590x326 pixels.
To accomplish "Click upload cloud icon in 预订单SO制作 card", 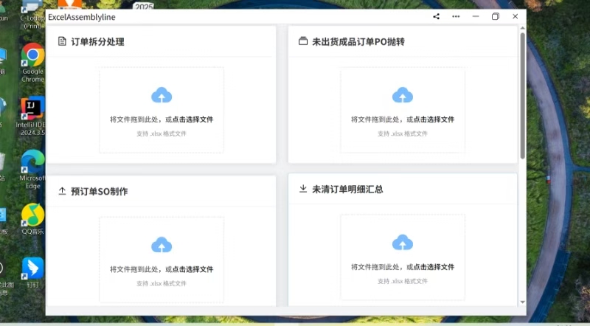I will click(162, 245).
